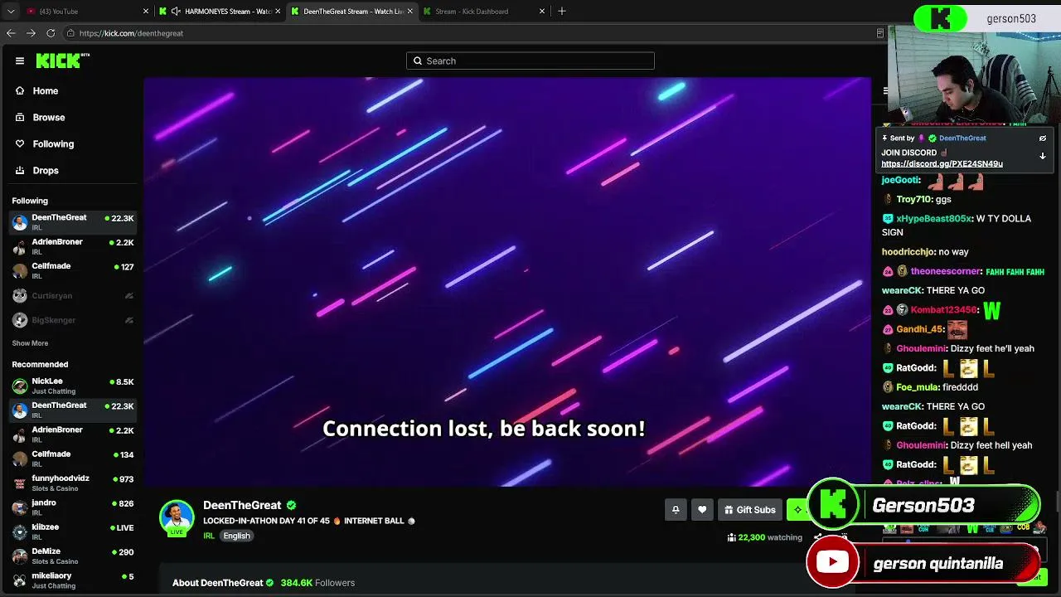Viewport: 1061px width, 597px height.
Task: View site information icon in address bar
Action: (x=72, y=33)
